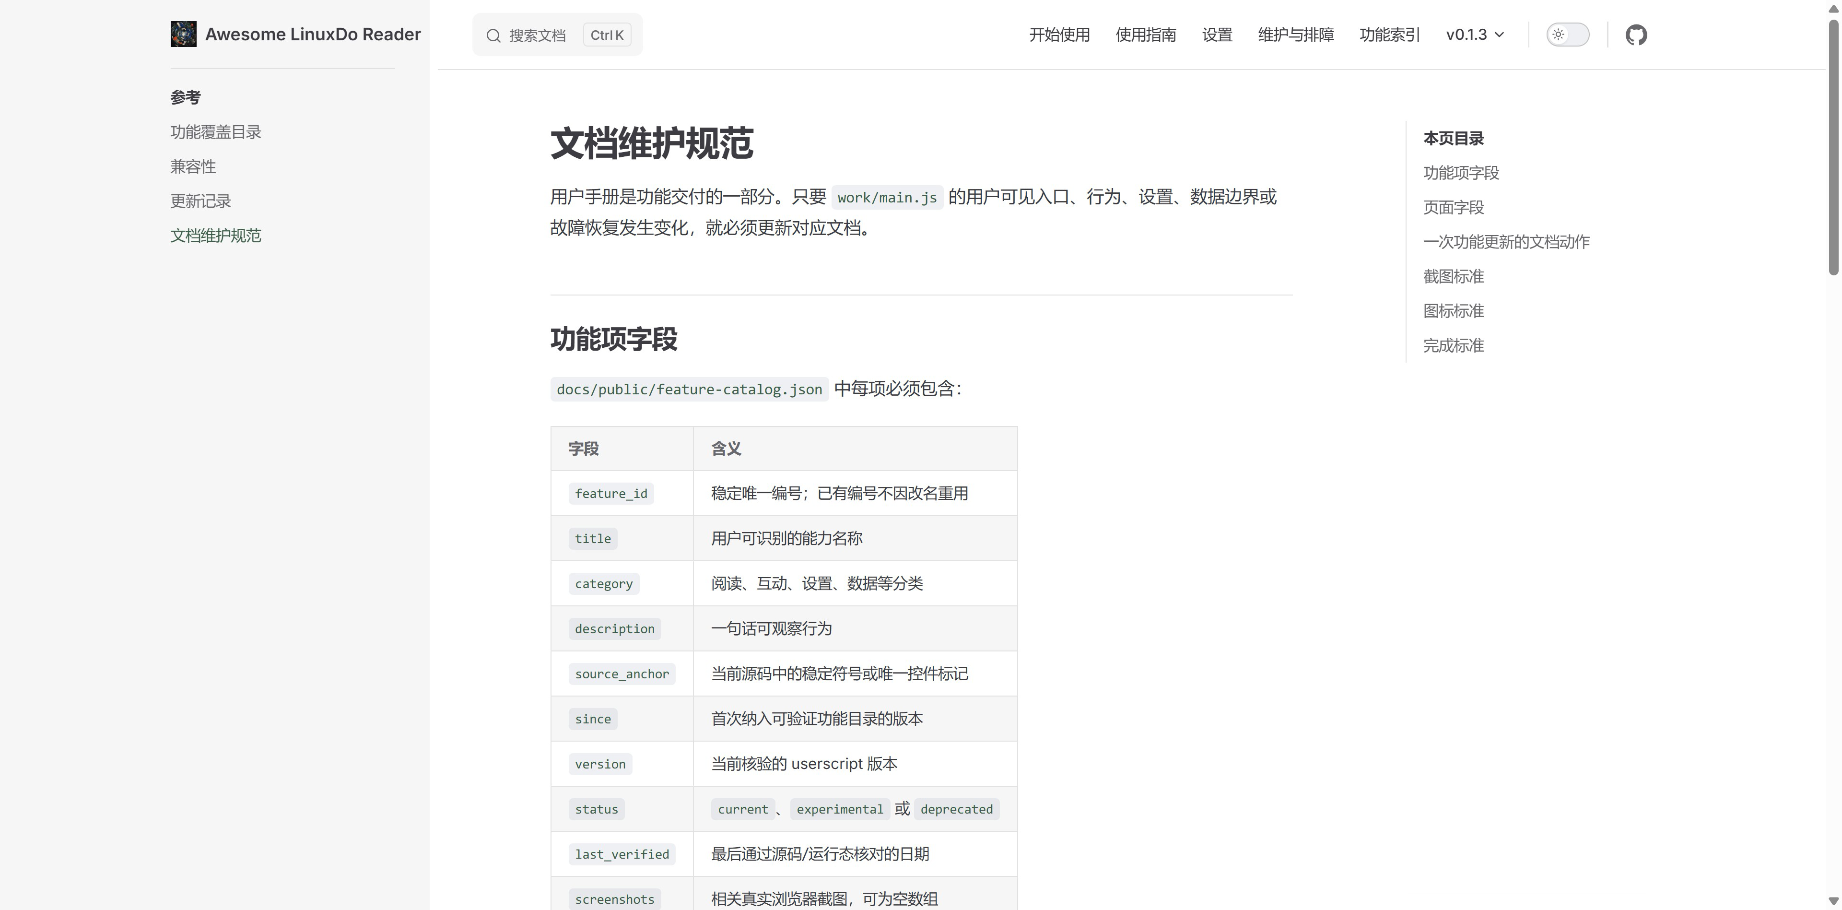The height and width of the screenshot is (910, 1842).
Task: Click the deprecated status value
Action: coord(956,809)
